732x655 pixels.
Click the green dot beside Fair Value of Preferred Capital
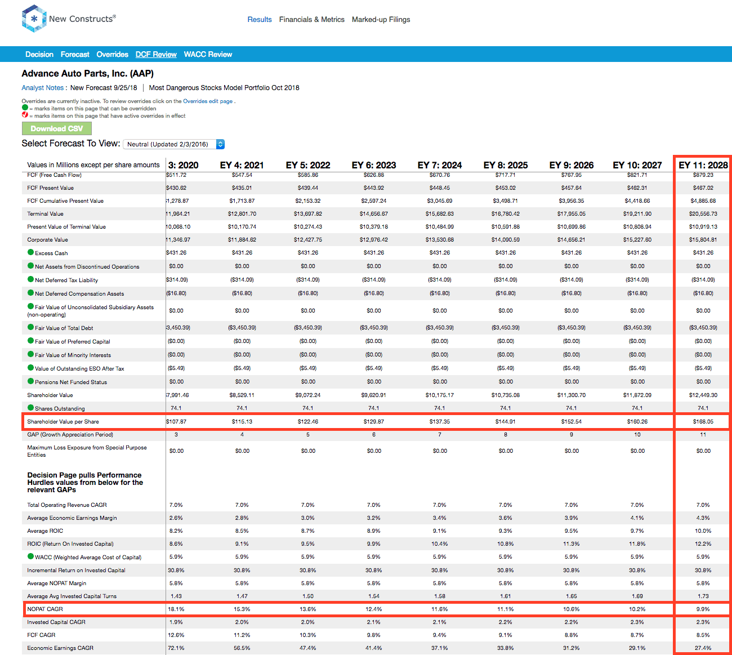coord(31,341)
